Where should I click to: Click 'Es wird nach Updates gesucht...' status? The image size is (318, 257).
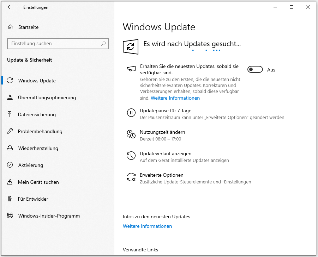tap(192, 44)
